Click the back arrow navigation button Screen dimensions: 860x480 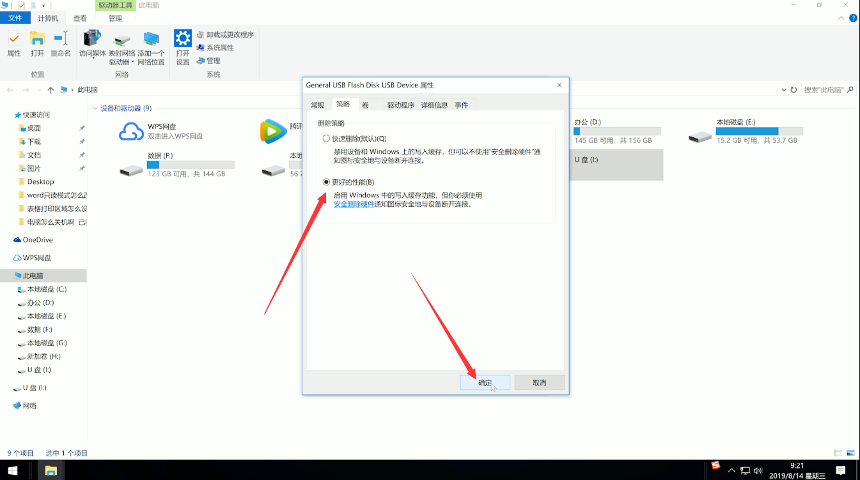tap(11, 90)
